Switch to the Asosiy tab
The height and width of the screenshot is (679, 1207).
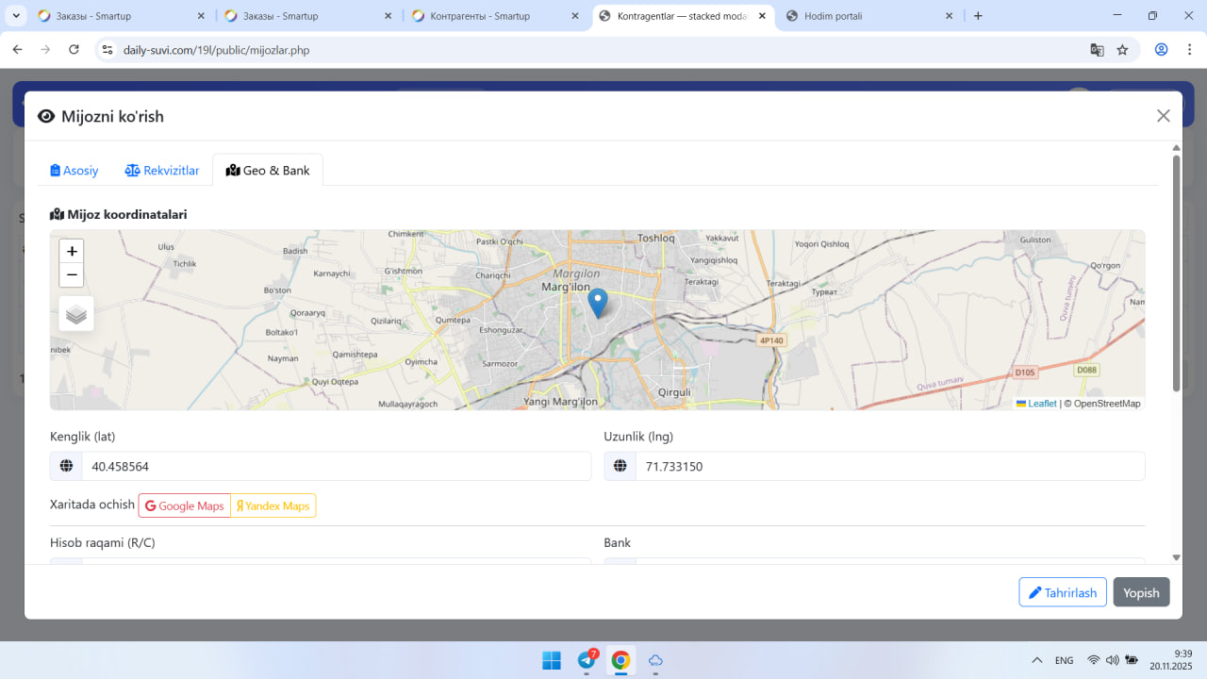pos(74,171)
